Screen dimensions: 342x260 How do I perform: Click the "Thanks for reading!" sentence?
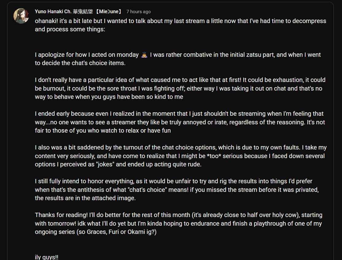click(61, 215)
